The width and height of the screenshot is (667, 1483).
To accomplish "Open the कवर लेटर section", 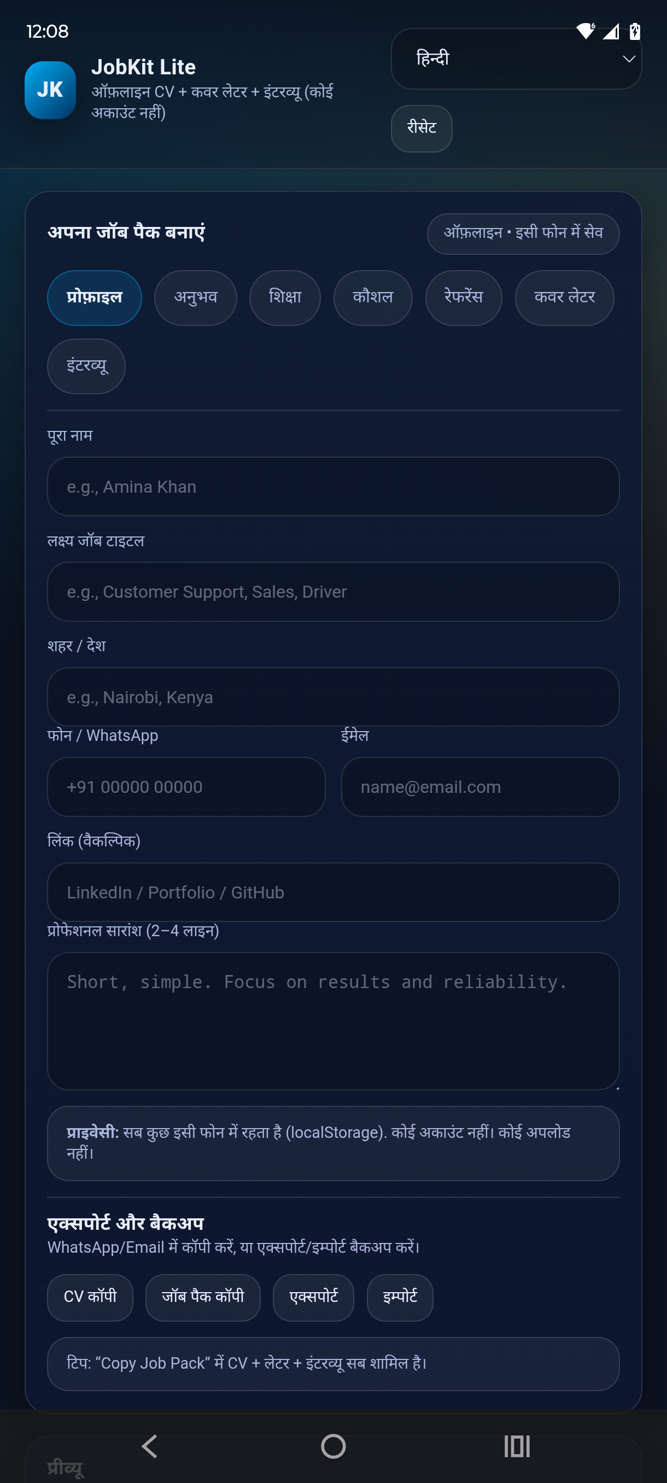I will click(564, 297).
